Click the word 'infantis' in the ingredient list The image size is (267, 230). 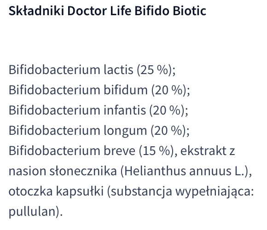(x=125, y=110)
